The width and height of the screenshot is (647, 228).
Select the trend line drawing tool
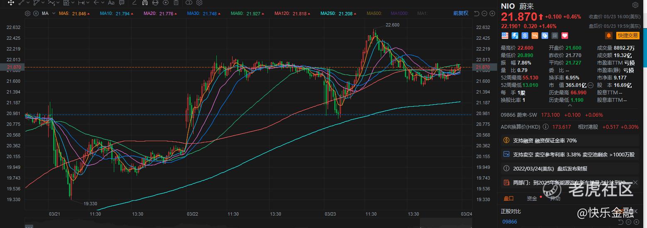(22, 2)
